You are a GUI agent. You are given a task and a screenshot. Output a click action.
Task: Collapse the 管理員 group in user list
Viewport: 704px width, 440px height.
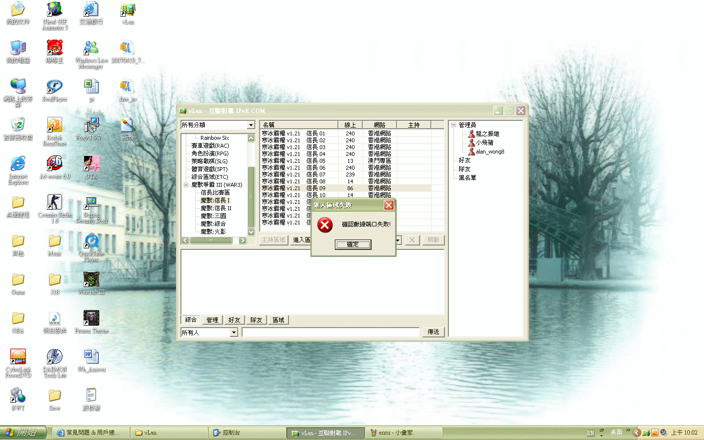pos(453,125)
